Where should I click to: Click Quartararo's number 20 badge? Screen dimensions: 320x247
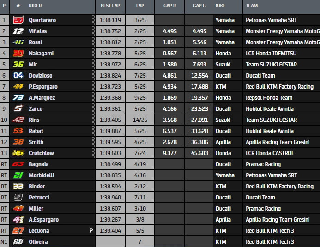pos(18,20)
